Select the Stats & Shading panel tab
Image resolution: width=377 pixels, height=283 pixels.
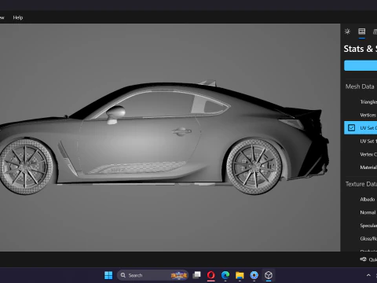click(362, 31)
